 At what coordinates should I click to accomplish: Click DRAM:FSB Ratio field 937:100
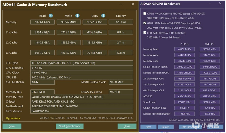coord(121,92)
